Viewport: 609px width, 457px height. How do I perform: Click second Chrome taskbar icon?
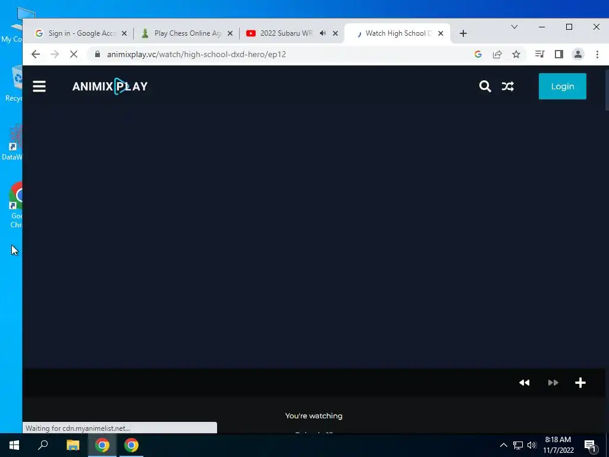pos(131,445)
